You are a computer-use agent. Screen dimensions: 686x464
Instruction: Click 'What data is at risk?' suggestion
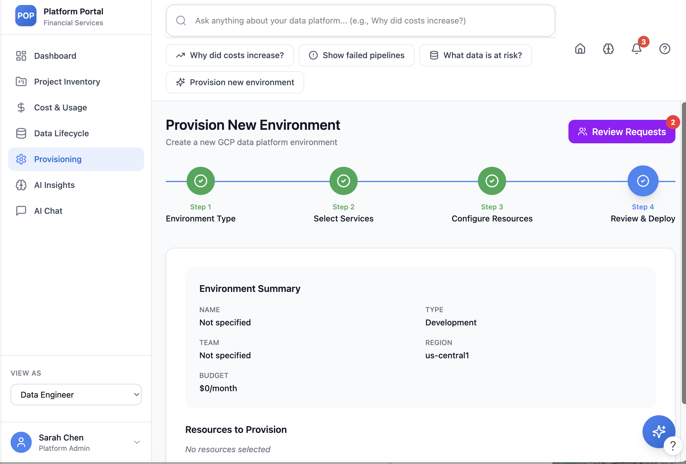pos(475,55)
